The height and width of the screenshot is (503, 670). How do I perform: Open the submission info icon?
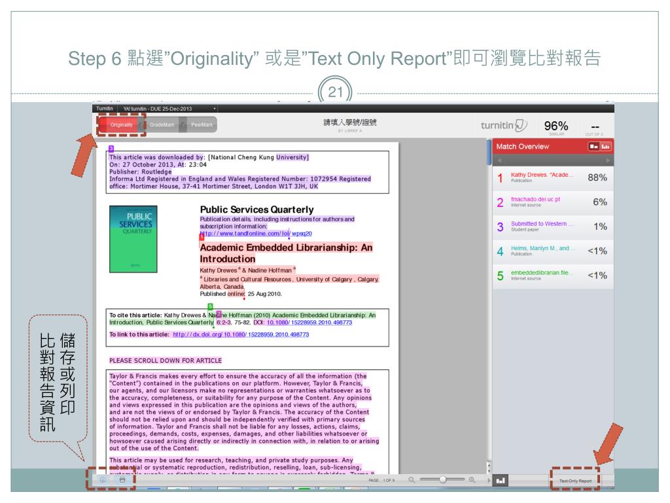(x=103, y=480)
